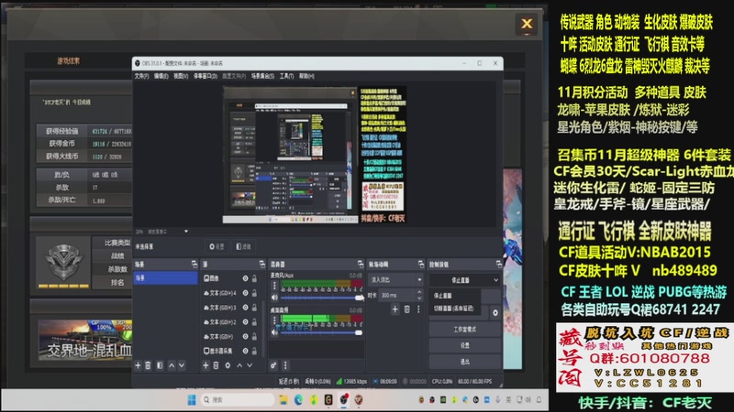Open Windows Start button on taskbar

tap(192, 400)
